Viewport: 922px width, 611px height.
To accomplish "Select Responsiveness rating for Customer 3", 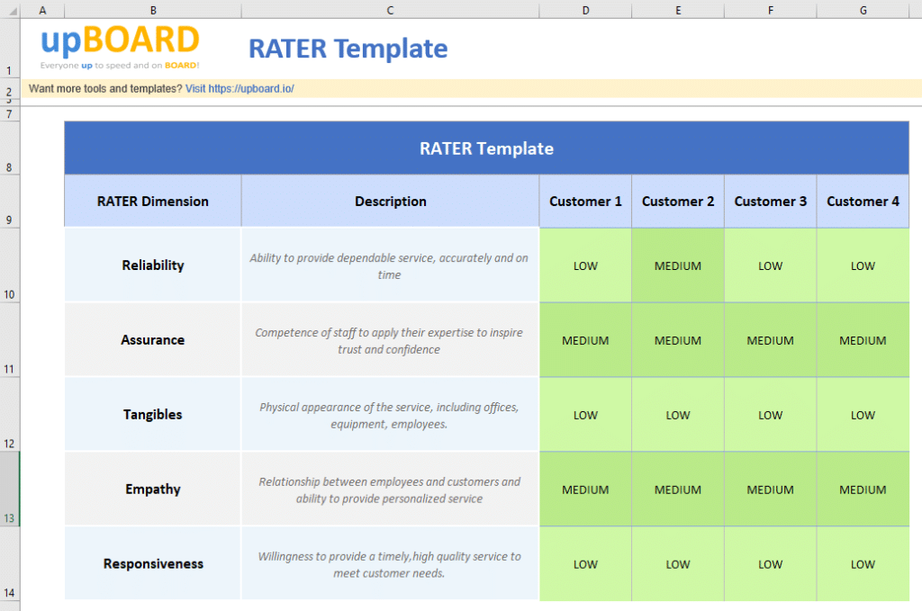I will tap(771, 563).
